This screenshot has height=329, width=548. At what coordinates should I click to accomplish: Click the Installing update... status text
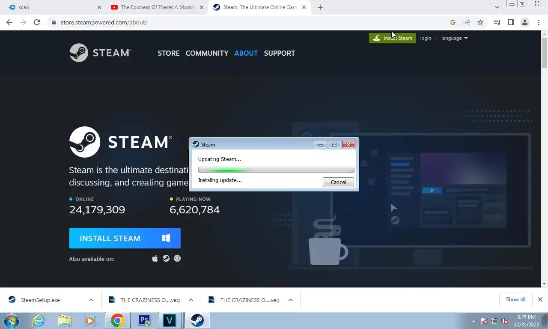[x=220, y=180]
